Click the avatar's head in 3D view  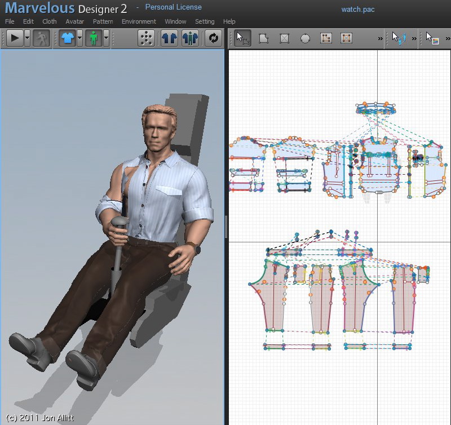click(159, 128)
